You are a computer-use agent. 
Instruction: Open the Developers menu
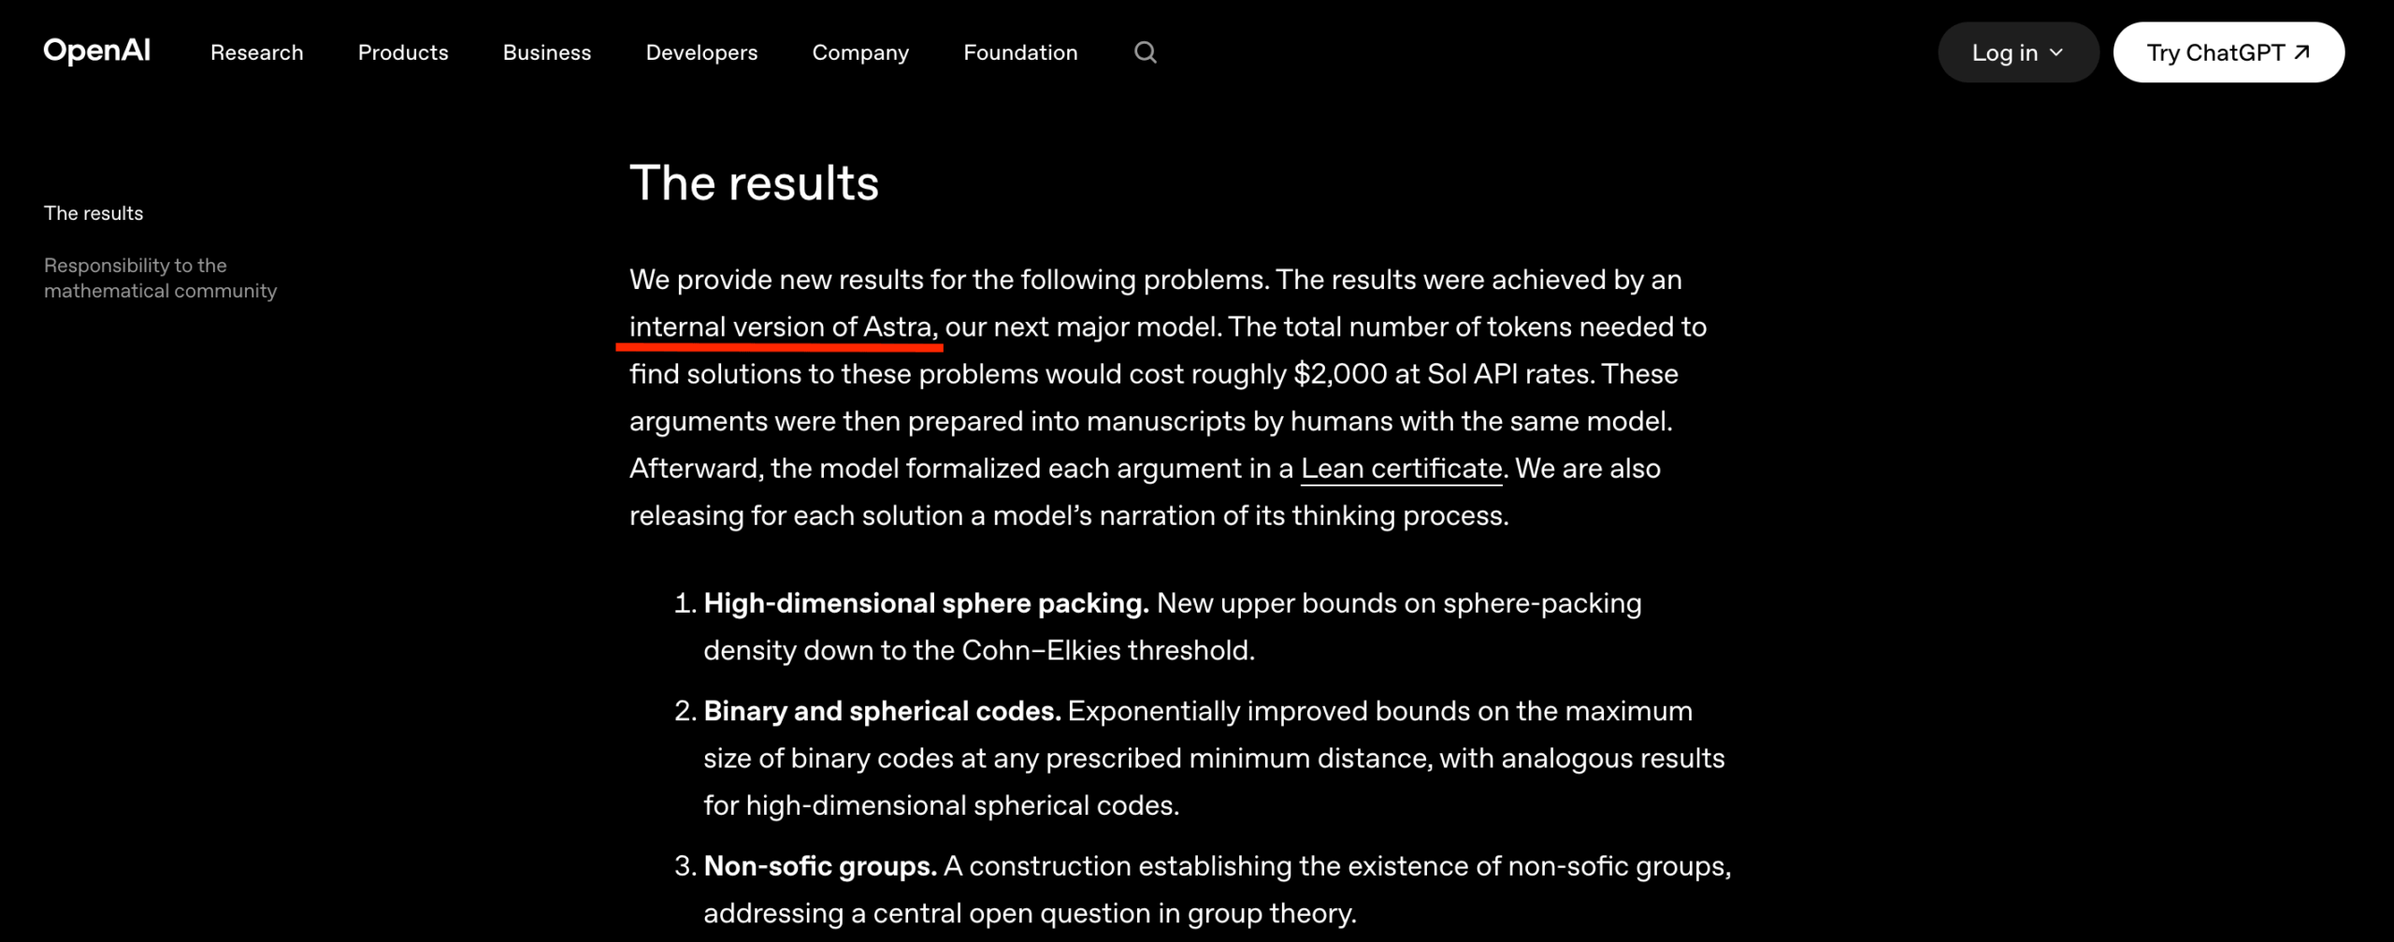[x=701, y=52]
